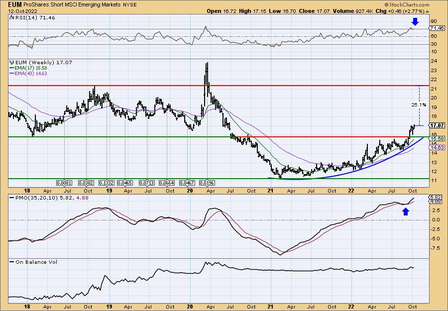Click the bar-chart icon before EUM (Weekly)
Image resolution: width=448 pixels, height=311 pixels.
tap(11, 62)
